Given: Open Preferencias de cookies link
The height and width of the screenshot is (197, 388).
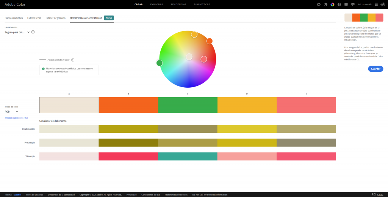Looking at the screenshot, I should click(x=176, y=195).
